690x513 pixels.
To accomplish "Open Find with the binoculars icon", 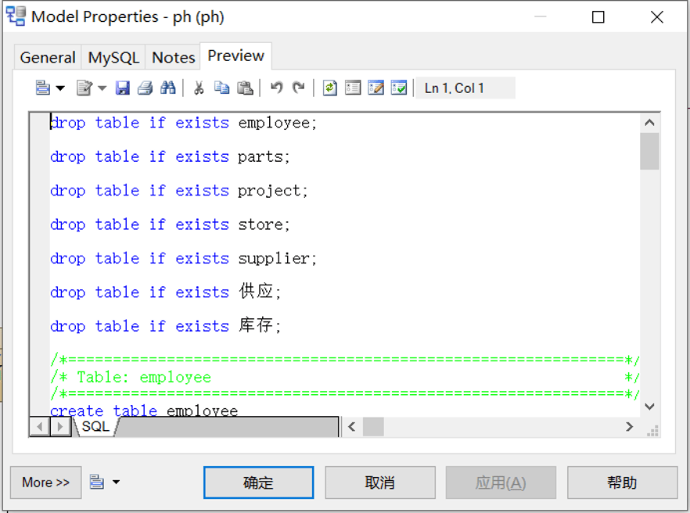I will [x=167, y=88].
